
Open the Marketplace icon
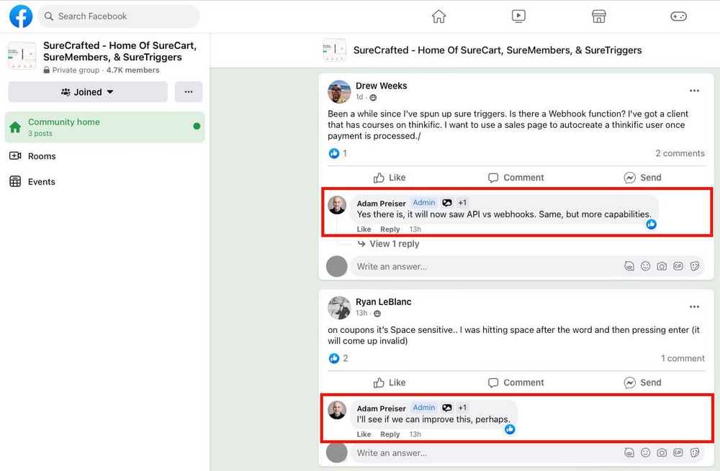[598, 17]
